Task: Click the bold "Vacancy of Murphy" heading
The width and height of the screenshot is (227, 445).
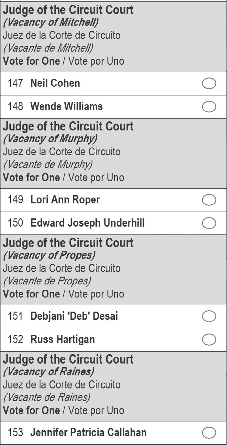Action: pyautogui.click(x=50, y=139)
